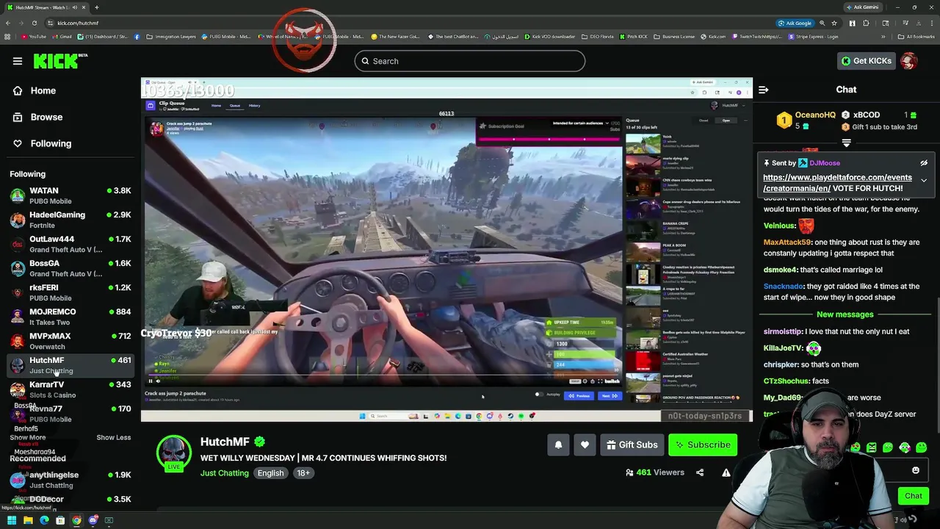Pause the clip in the video
Viewport: 940px width, 529px height.
(x=151, y=381)
